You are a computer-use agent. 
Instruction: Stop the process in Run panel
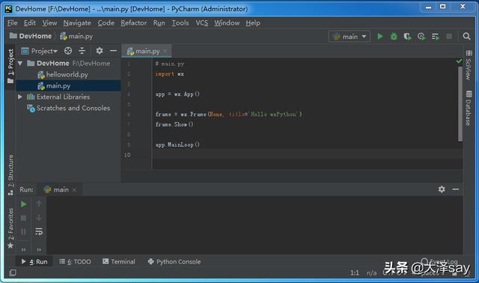tap(23, 218)
